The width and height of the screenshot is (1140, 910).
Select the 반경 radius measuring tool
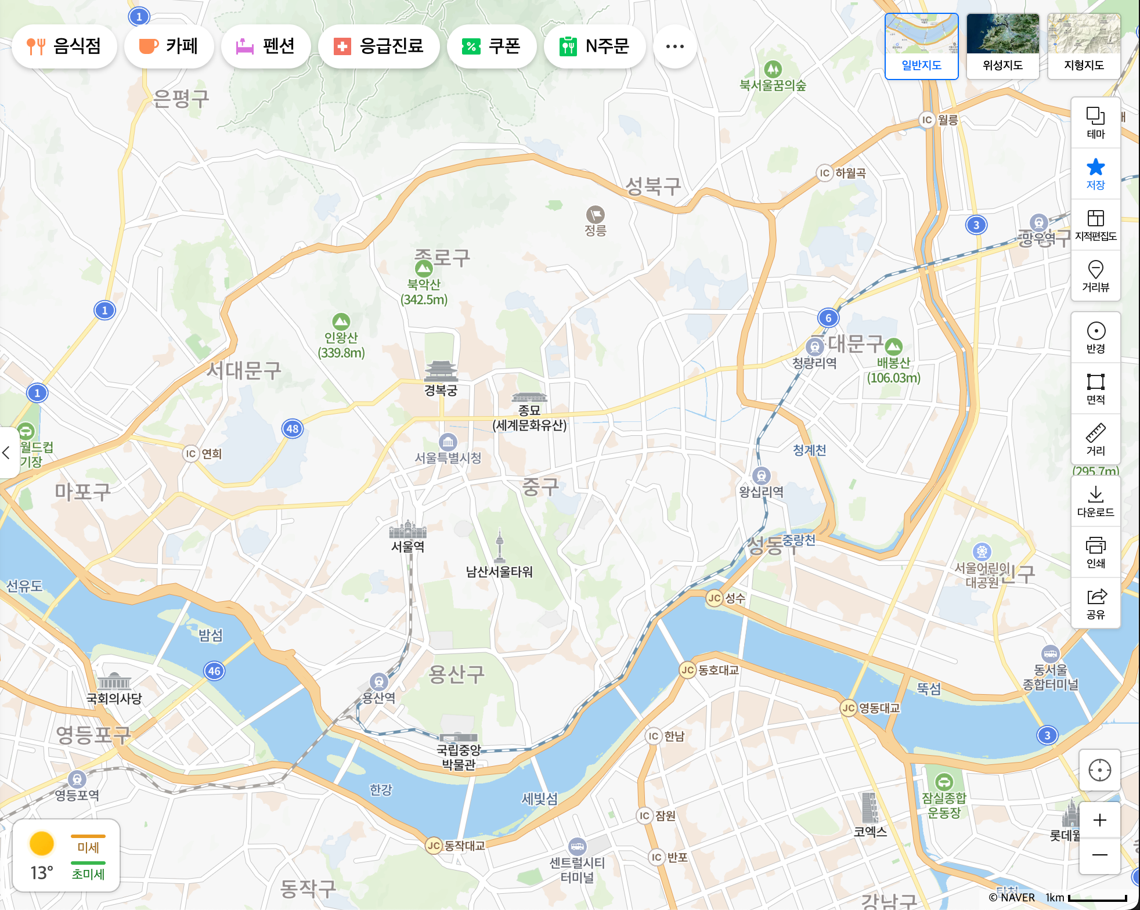click(1095, 337)
